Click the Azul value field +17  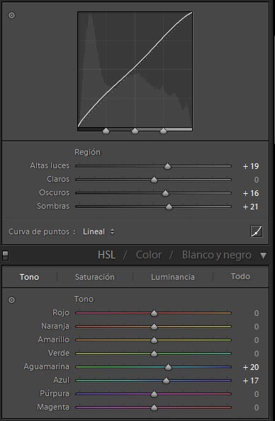click(251, 381)
